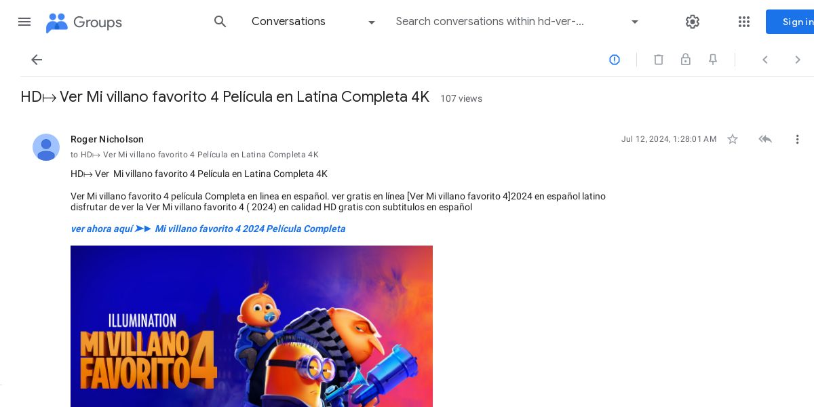
Task: Open the main hamburger menu
Action: 24,22
